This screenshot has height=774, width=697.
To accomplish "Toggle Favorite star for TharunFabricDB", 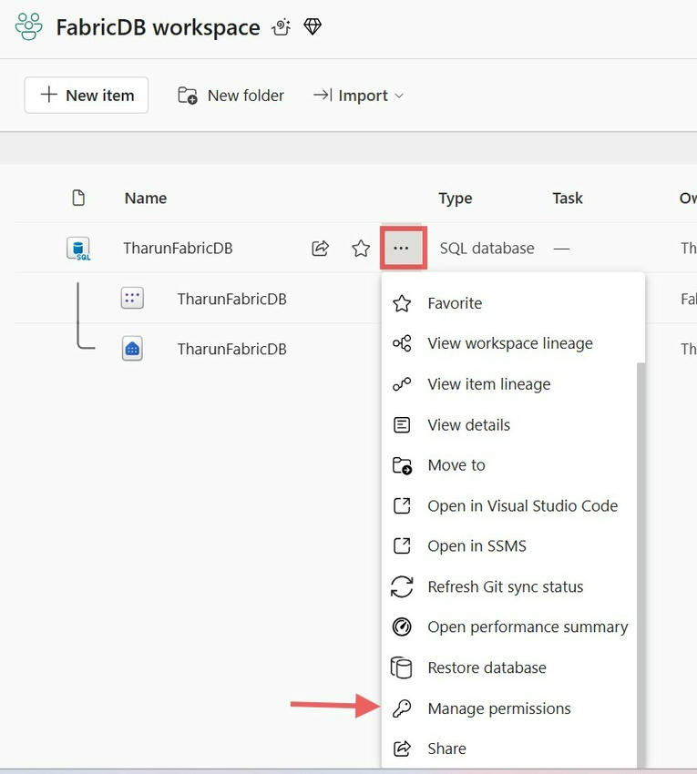I will (x=360, y=247).
